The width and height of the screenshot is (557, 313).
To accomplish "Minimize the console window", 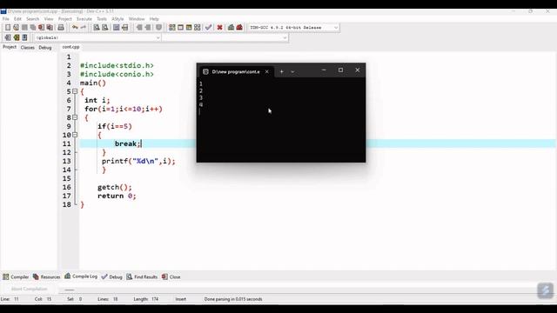I will tap(324, 70).
